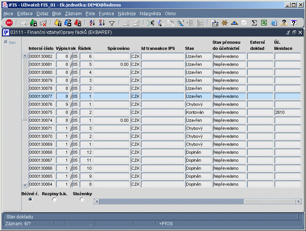Sort descending with the Z-A icon

point(102,23)
